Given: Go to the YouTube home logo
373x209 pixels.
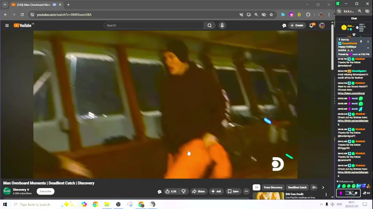Looking at the screenshot, I should (22, 26).
